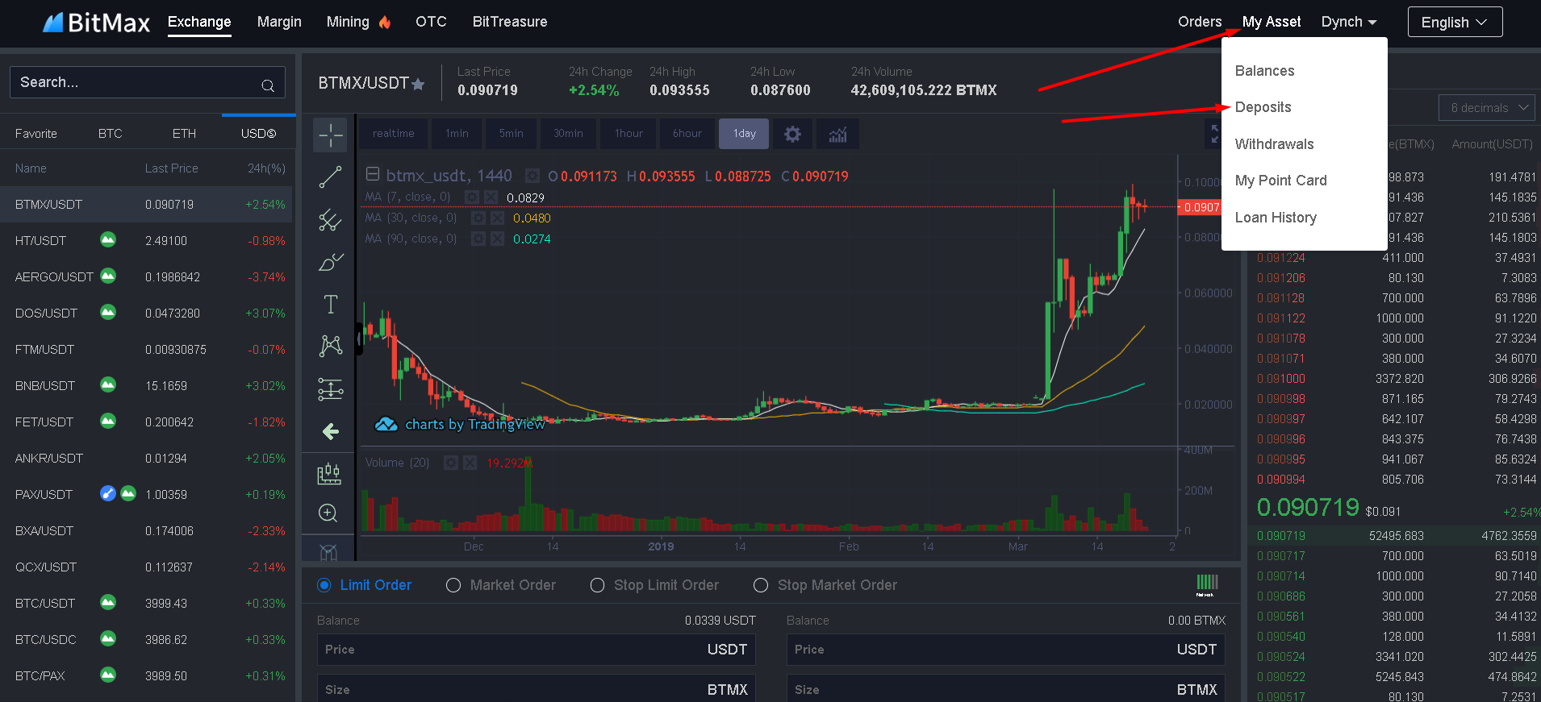Set chart interval to 6hour

(x=687, y=134)
